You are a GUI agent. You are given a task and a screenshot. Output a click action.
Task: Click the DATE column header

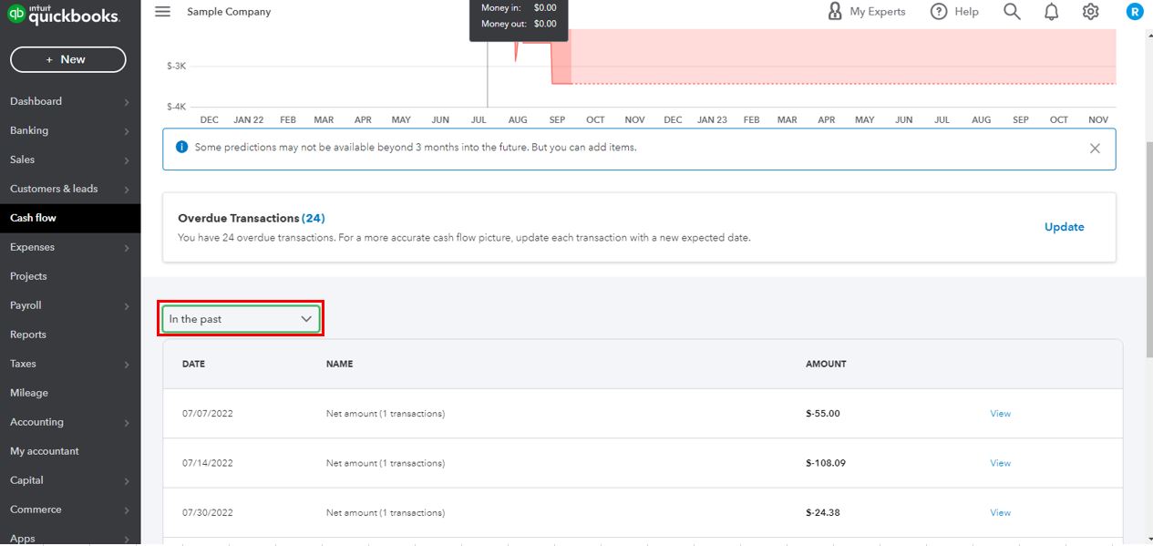click(193, 364)
